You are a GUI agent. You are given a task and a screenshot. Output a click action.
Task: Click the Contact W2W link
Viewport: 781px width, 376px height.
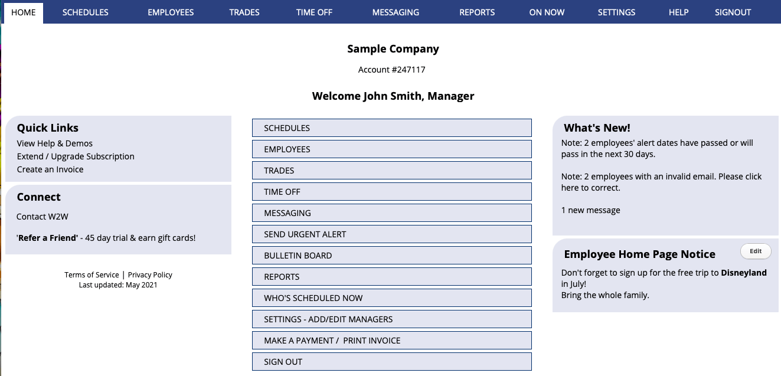[43, 217]
